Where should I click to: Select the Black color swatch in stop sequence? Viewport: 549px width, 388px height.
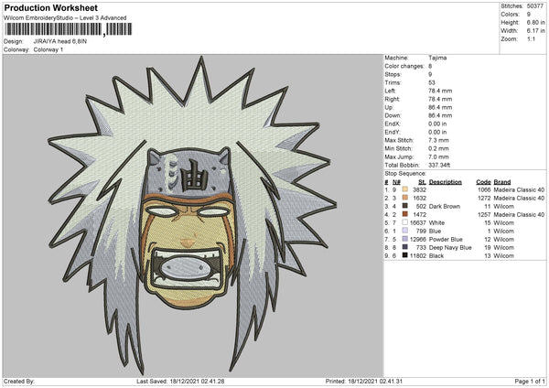coord(405,255)
